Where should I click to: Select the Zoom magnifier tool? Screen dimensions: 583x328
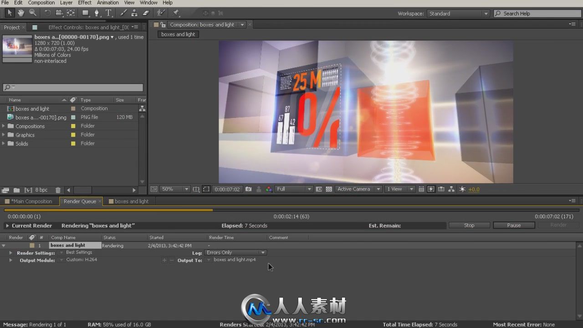click(x=32, y=13)
